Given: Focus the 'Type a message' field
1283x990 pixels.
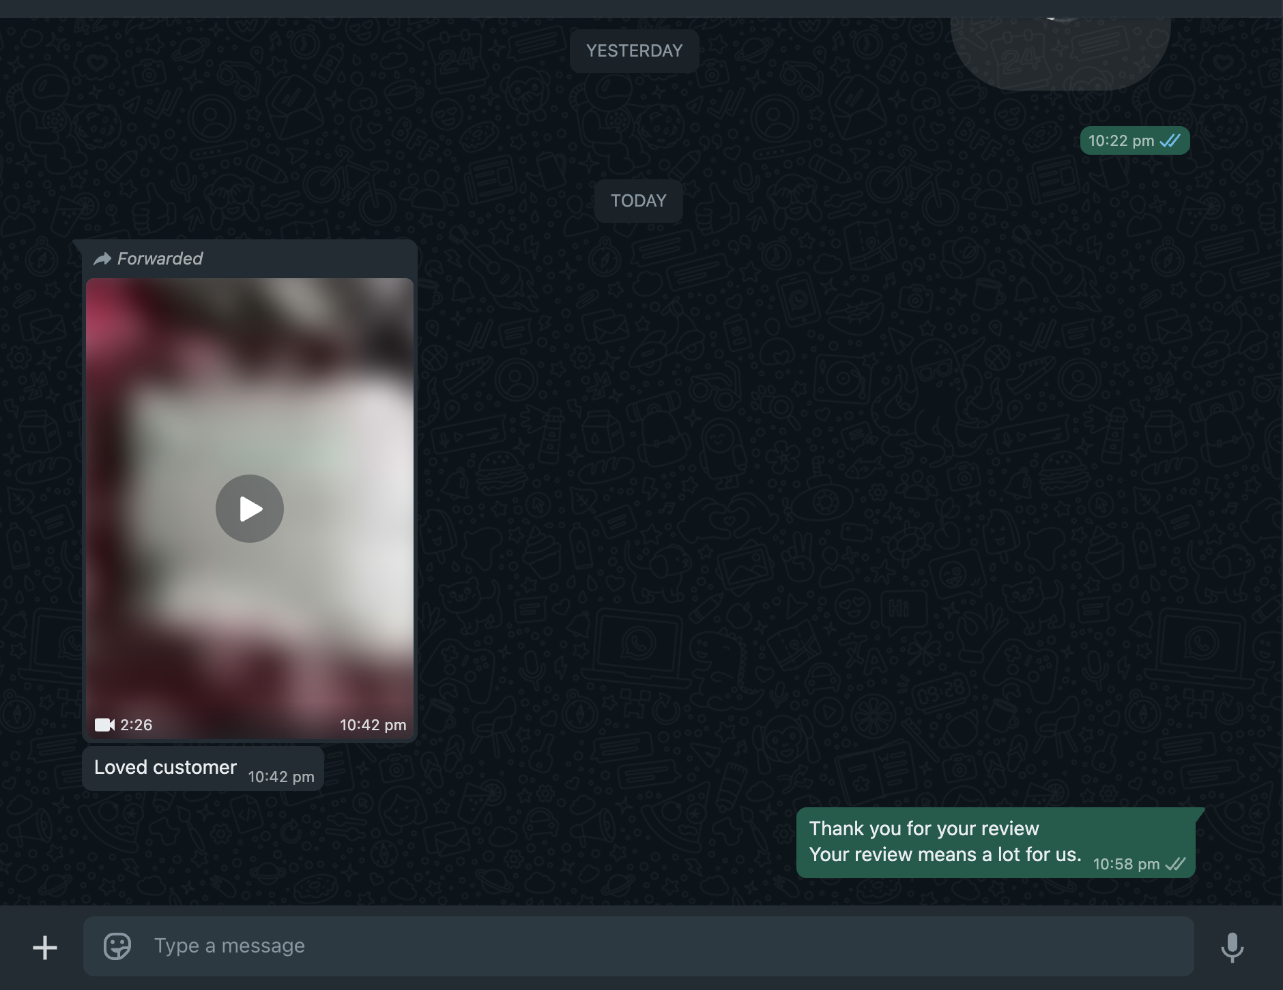Looking at the screenshot, I should pos(614,946).
